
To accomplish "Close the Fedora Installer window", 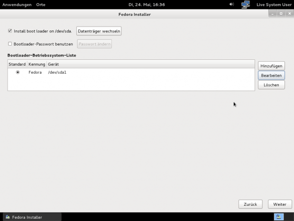I will [288, 14].
